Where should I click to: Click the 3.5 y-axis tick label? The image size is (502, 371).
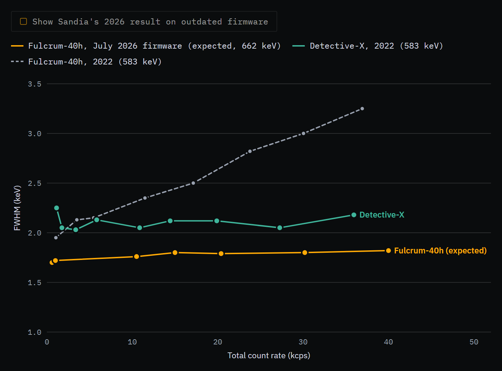(34, 84)
